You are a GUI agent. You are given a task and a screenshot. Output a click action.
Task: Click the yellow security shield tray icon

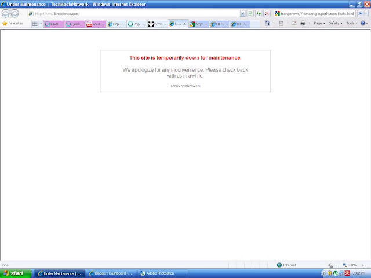(330, 273)
